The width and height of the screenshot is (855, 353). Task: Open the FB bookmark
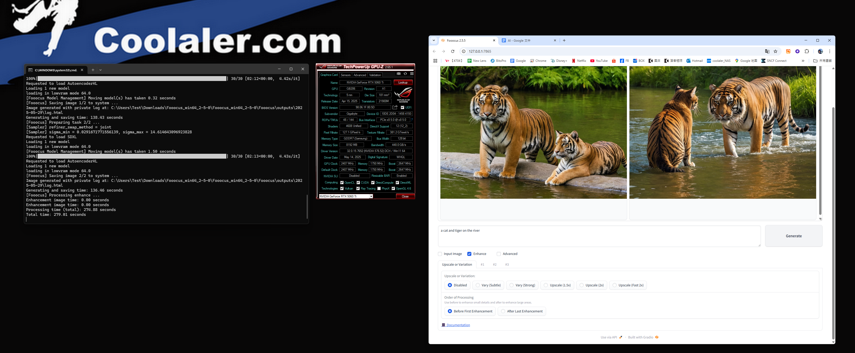(624, 61)
